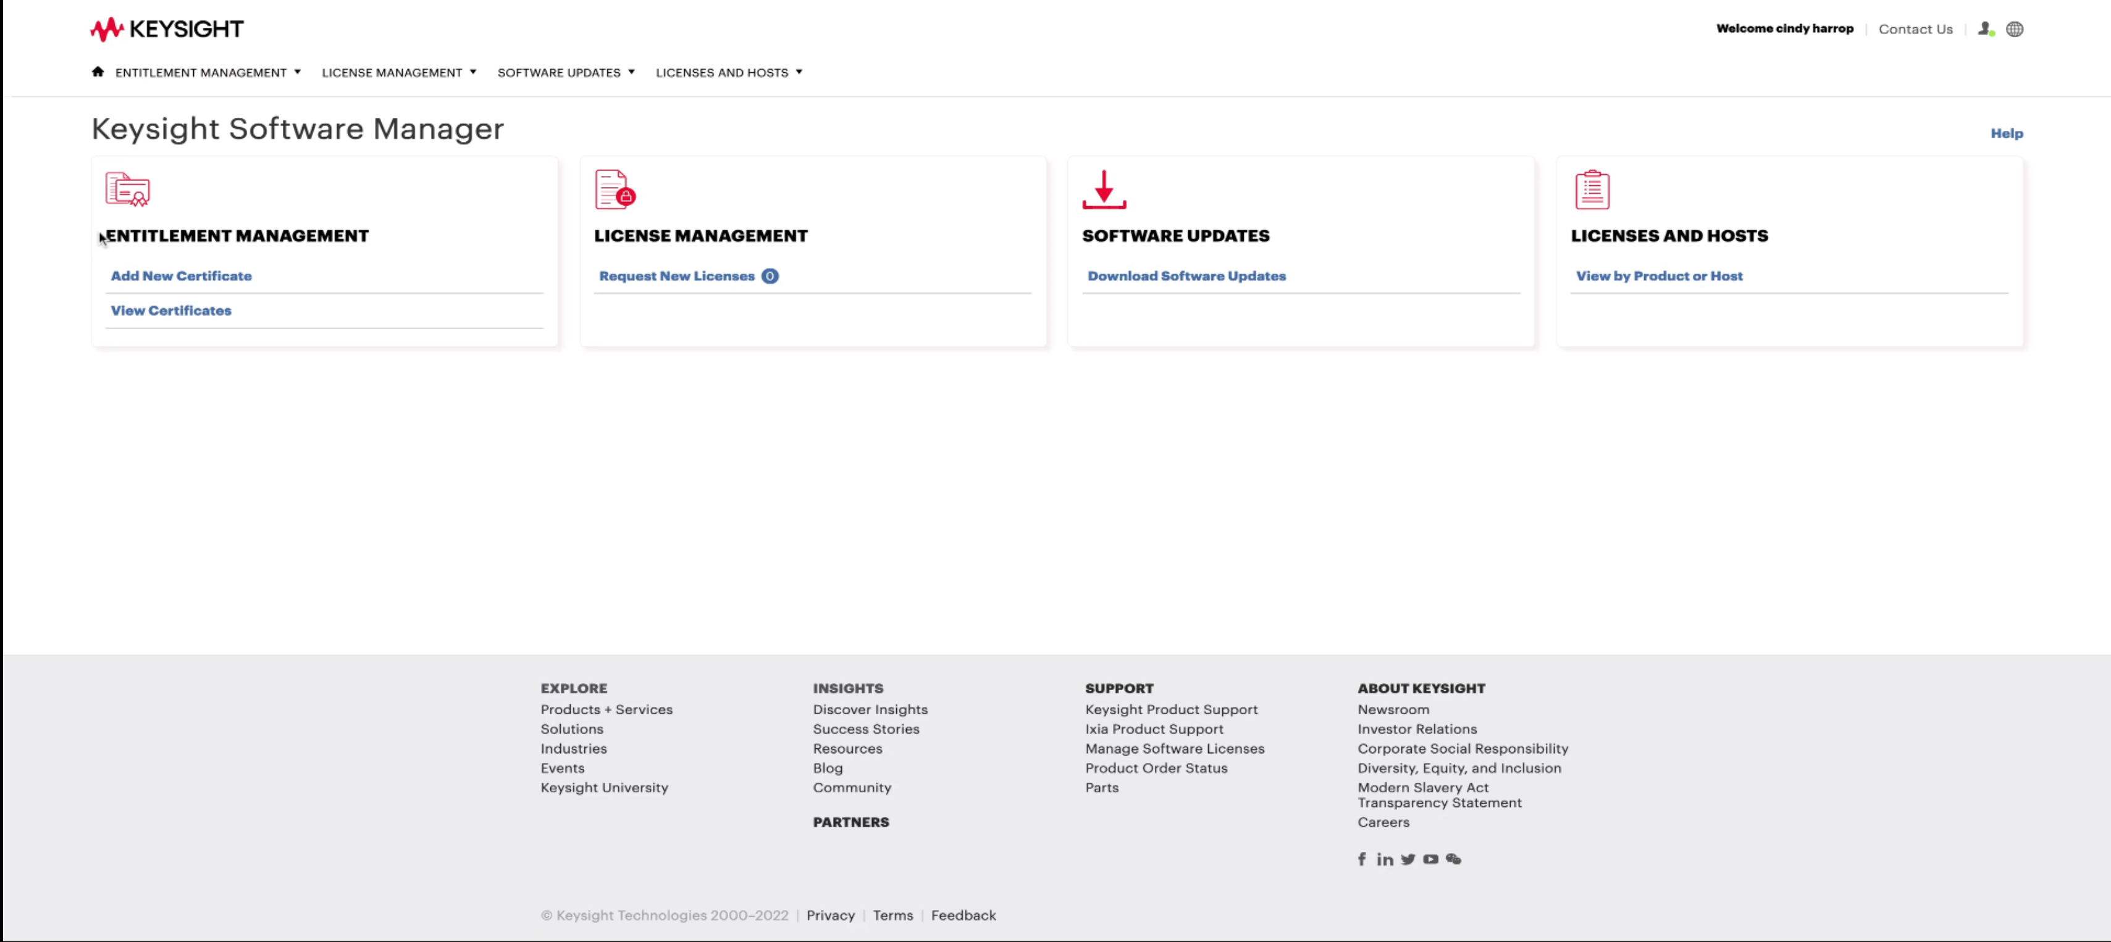Open the language globe icon
This screenshot has width=2111, height=942.
click(x=2014, y=28)
